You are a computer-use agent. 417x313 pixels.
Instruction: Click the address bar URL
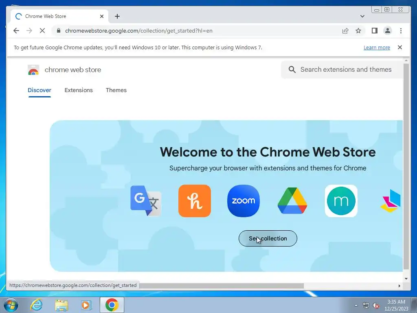click(x=138, y=31)
